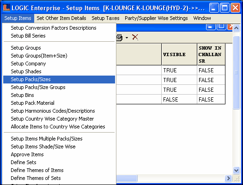Select Setup Country Wise Category Master
This screenshot has width=243, height=185.
(x=59, y=119)
